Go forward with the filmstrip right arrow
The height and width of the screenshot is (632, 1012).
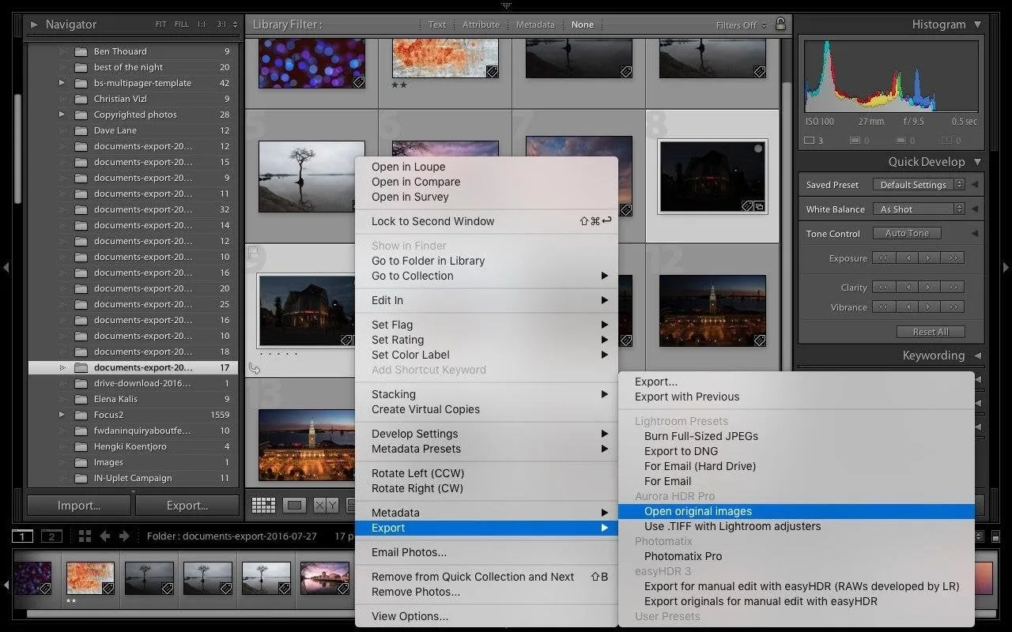pos(124,536)
